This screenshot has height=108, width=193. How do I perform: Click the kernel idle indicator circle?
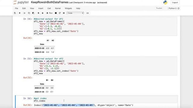click(179, 8)
